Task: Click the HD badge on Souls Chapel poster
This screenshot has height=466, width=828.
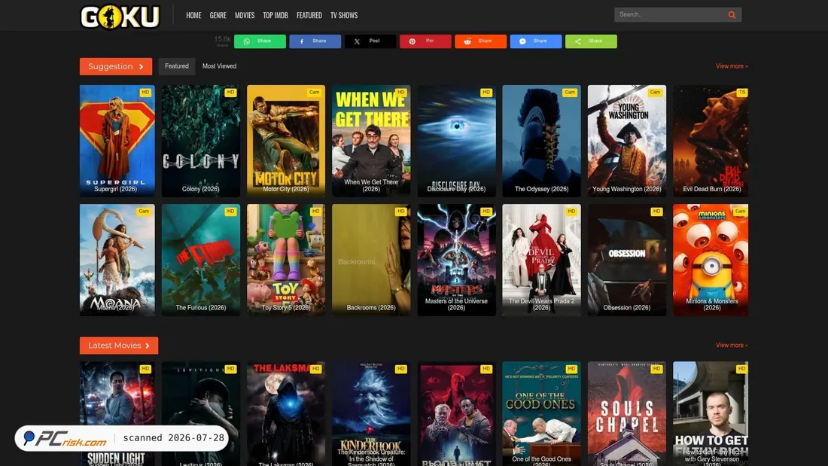Action: pyautogui.click(x=656, y=369)
